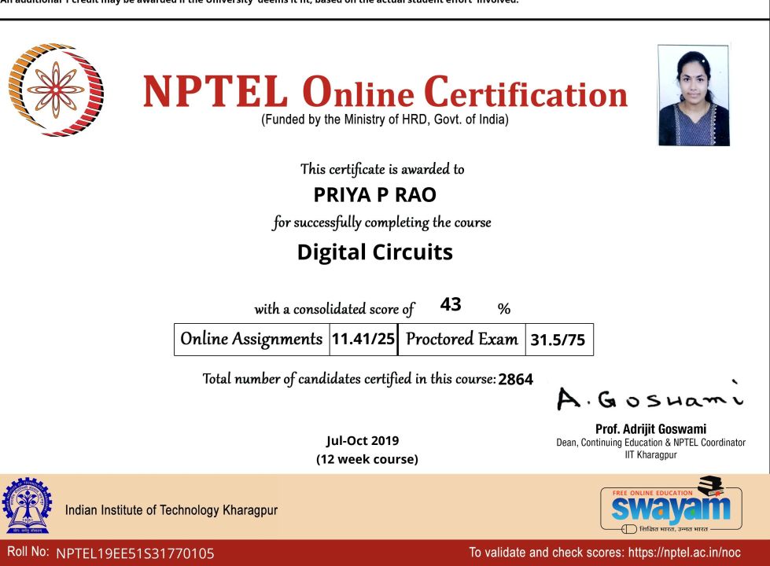
Task: Select the Jul-Oct 2019 date
Action: (x=363, y=441)
